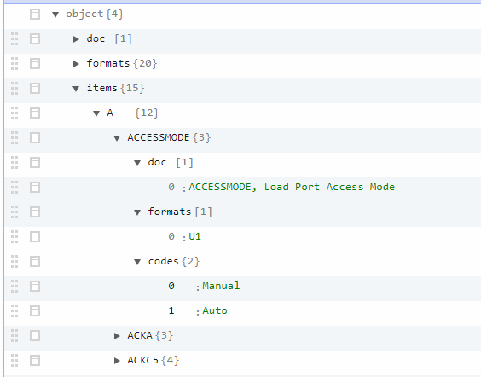The image size is (481, 377).
Task: Collapse the ACCESSMODE {3} node
Action: pos(117,138)
